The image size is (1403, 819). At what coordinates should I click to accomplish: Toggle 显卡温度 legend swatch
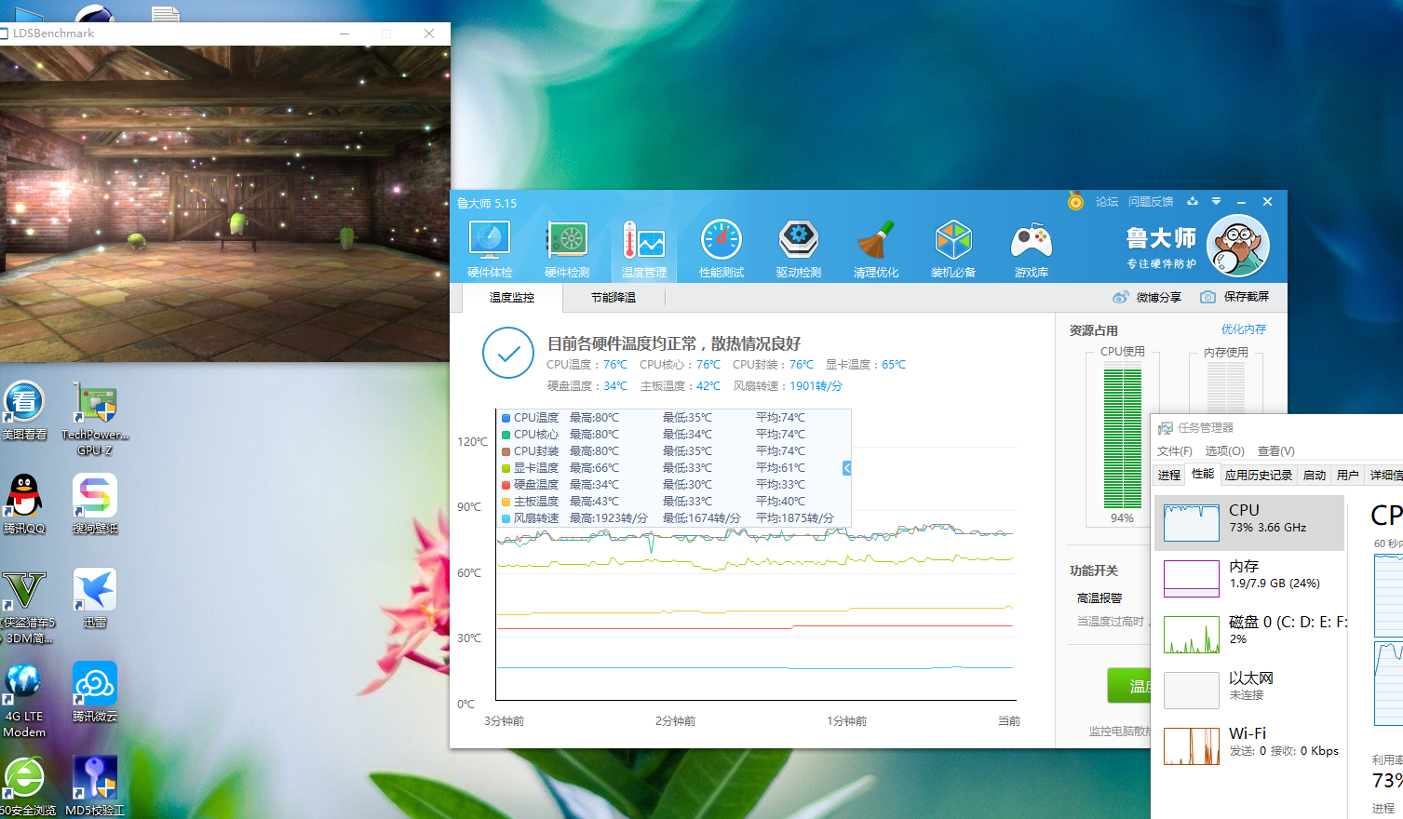pos(506,468)
